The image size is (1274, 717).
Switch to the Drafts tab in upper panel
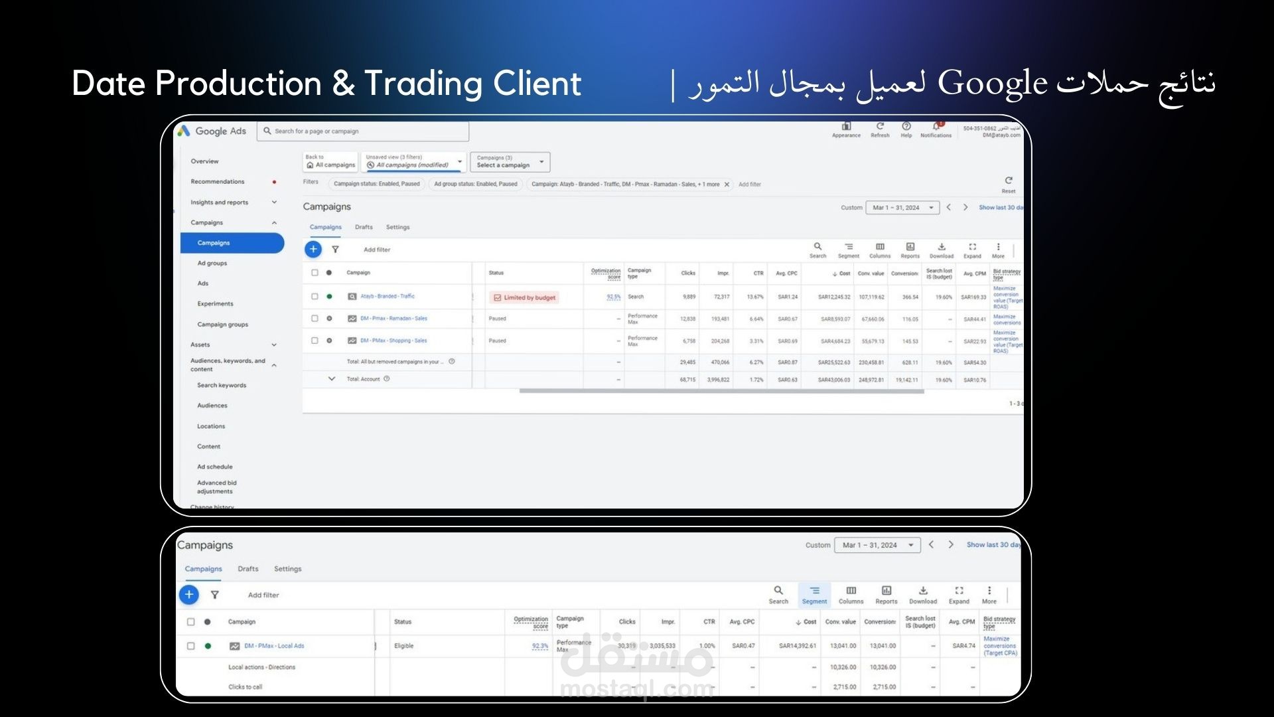tap(364, 227)
